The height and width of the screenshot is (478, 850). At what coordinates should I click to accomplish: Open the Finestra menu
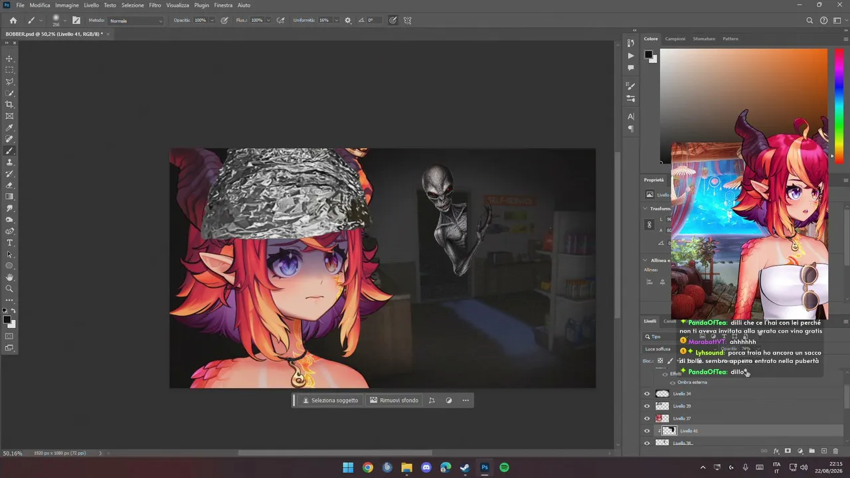(x=223, y=5)
